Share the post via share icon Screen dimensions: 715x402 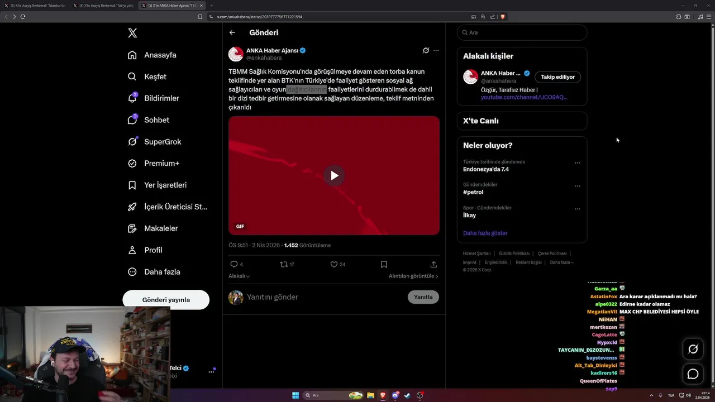pyautogui.click(x=433, y=264)
